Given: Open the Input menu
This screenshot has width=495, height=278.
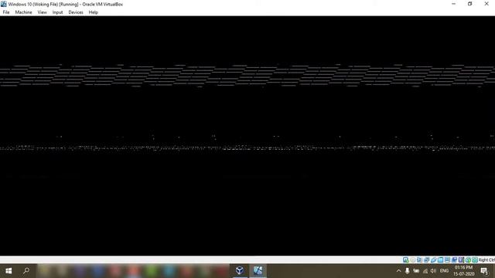Looking at the screenshot, I should tap(57, 12).
